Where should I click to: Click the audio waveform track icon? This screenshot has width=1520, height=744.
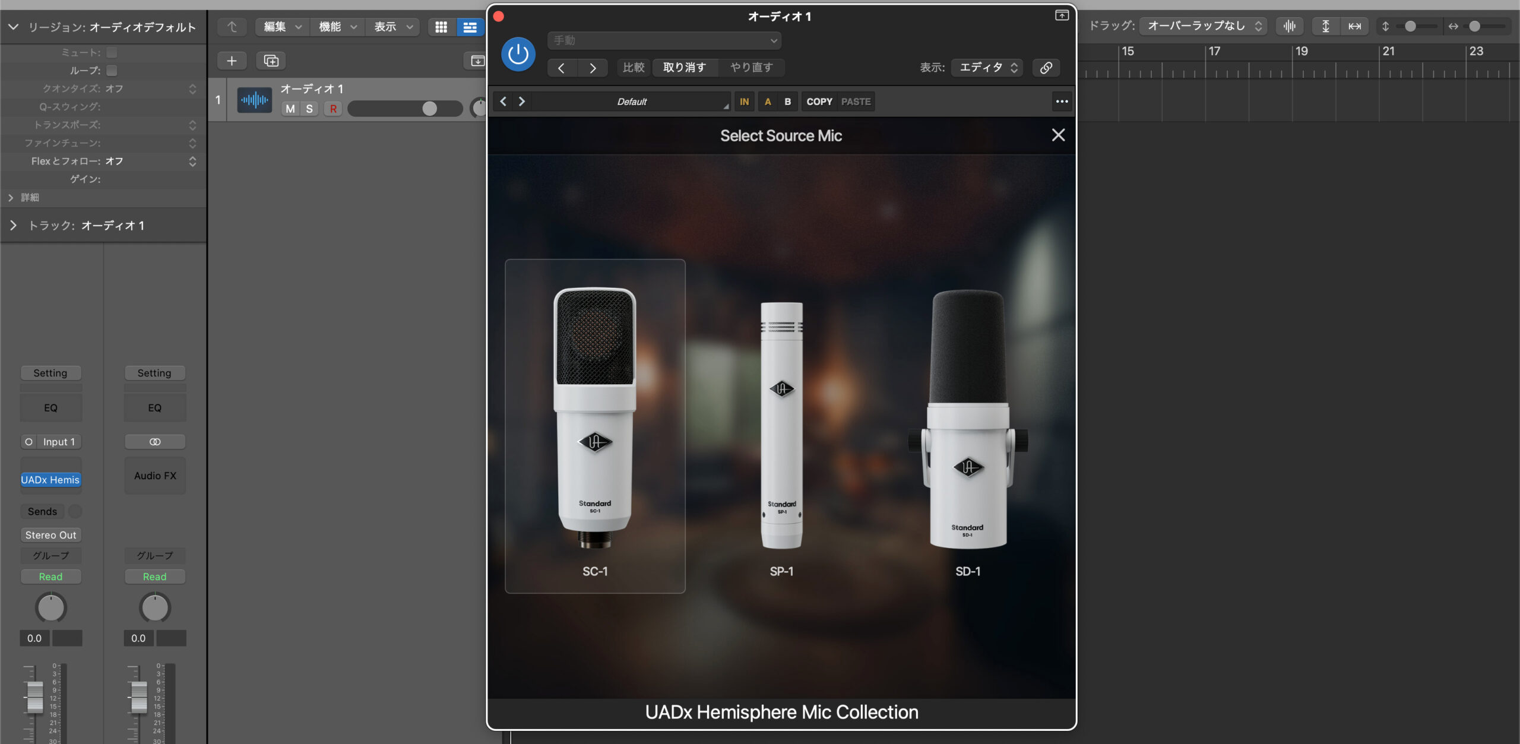(254, 100)
